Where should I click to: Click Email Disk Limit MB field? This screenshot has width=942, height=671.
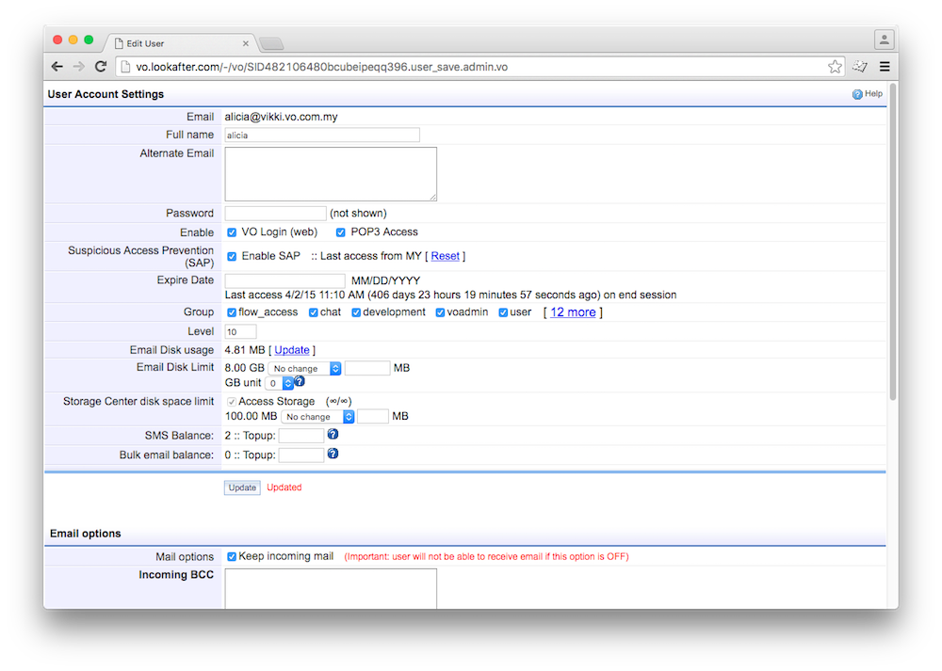click(x=367, y=368)
